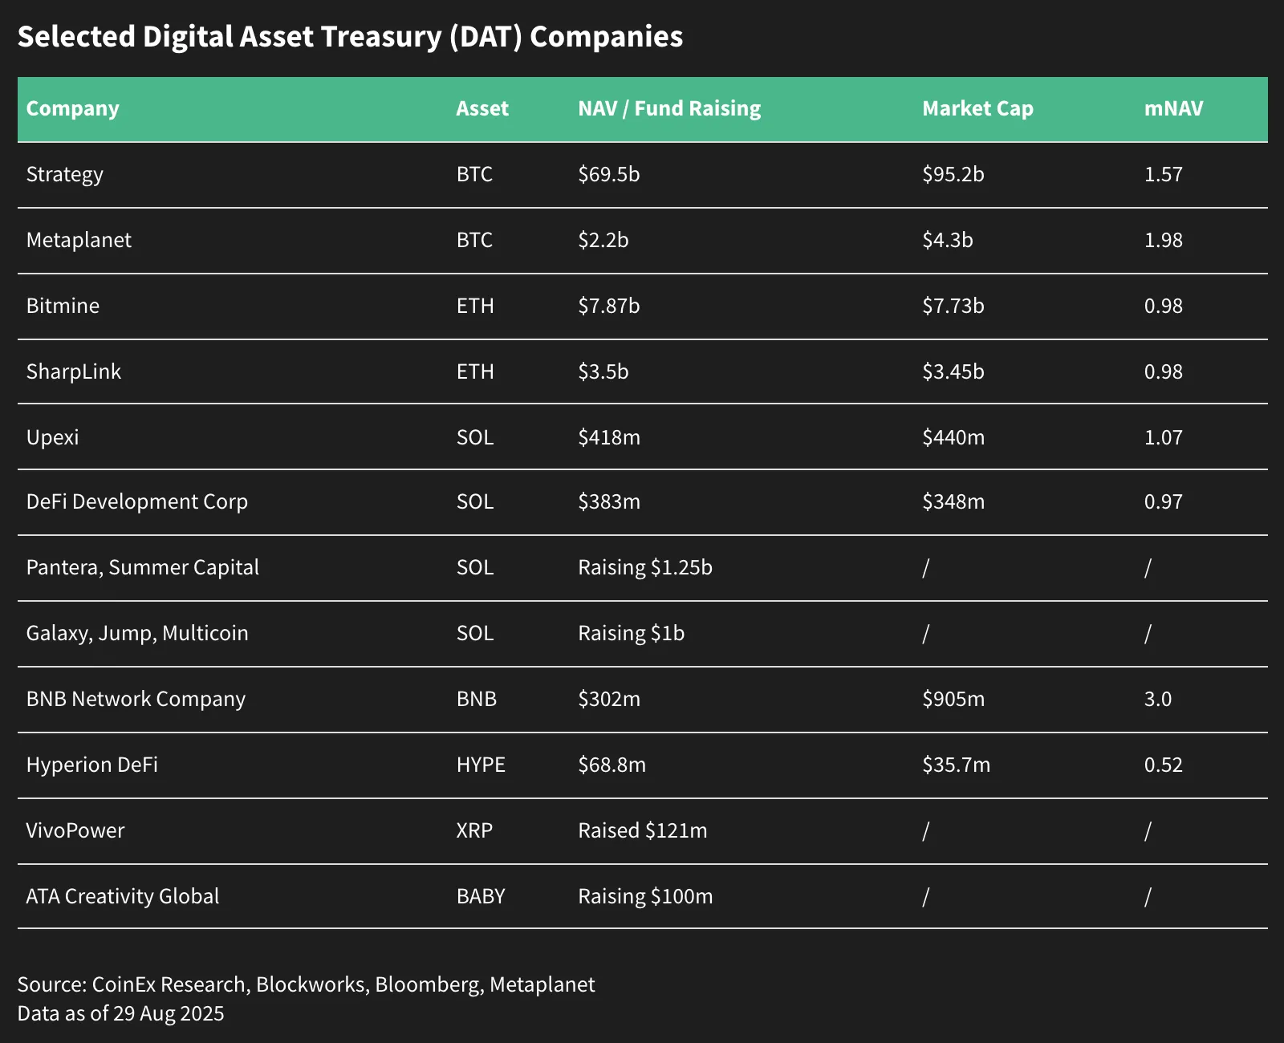1284x1043 pixels.
Task: Click Strategy's $95.2b market cap
Action: click(953, 174)
